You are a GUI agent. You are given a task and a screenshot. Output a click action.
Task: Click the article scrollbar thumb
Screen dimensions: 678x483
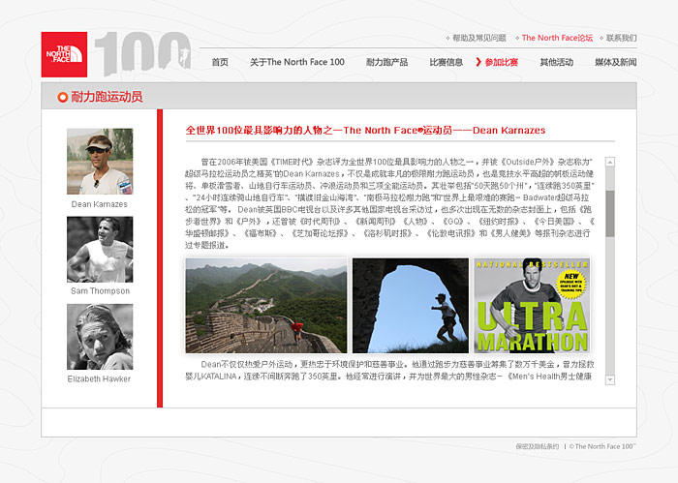coord(610,213)
